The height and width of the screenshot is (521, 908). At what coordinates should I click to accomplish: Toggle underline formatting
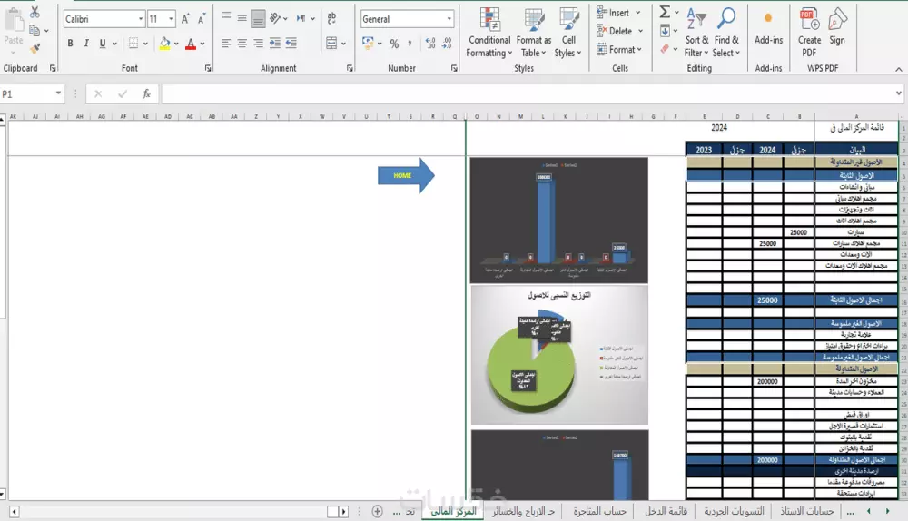click(x=103, y=43)
